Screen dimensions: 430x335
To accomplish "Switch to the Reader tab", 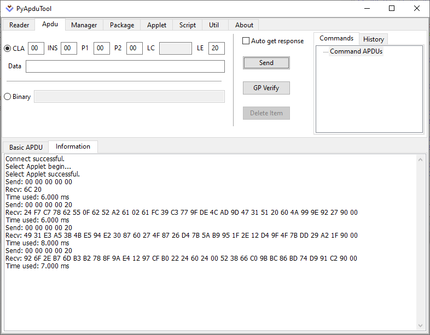I will (x=19, y=25).
